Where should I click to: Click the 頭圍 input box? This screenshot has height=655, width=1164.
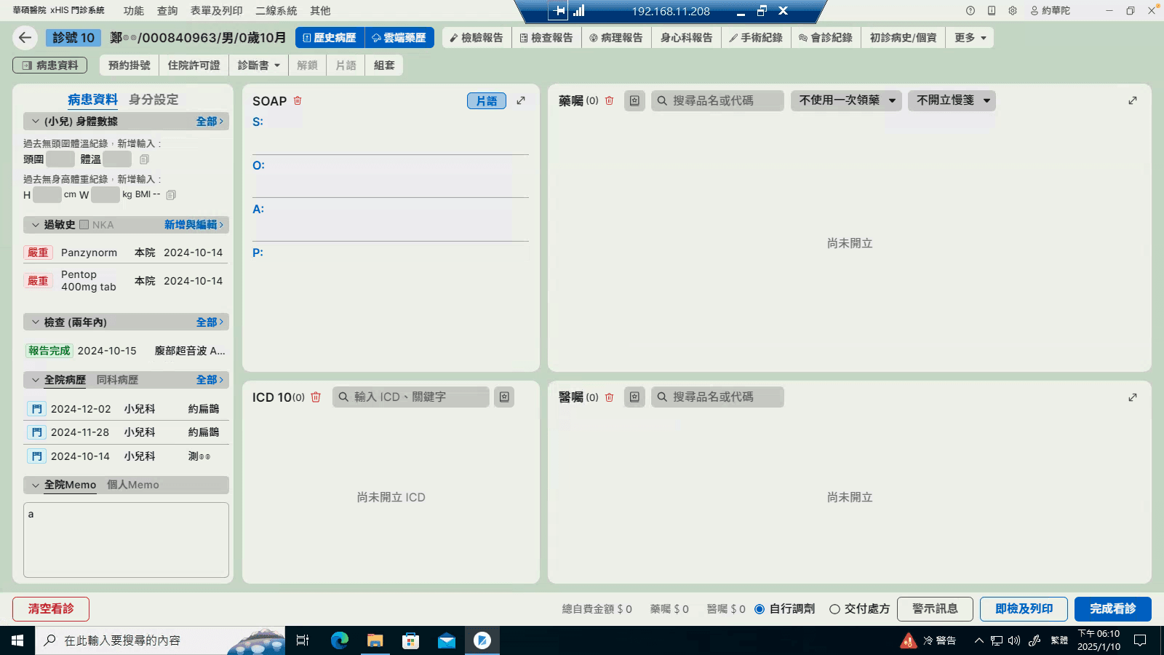point(60,159)
